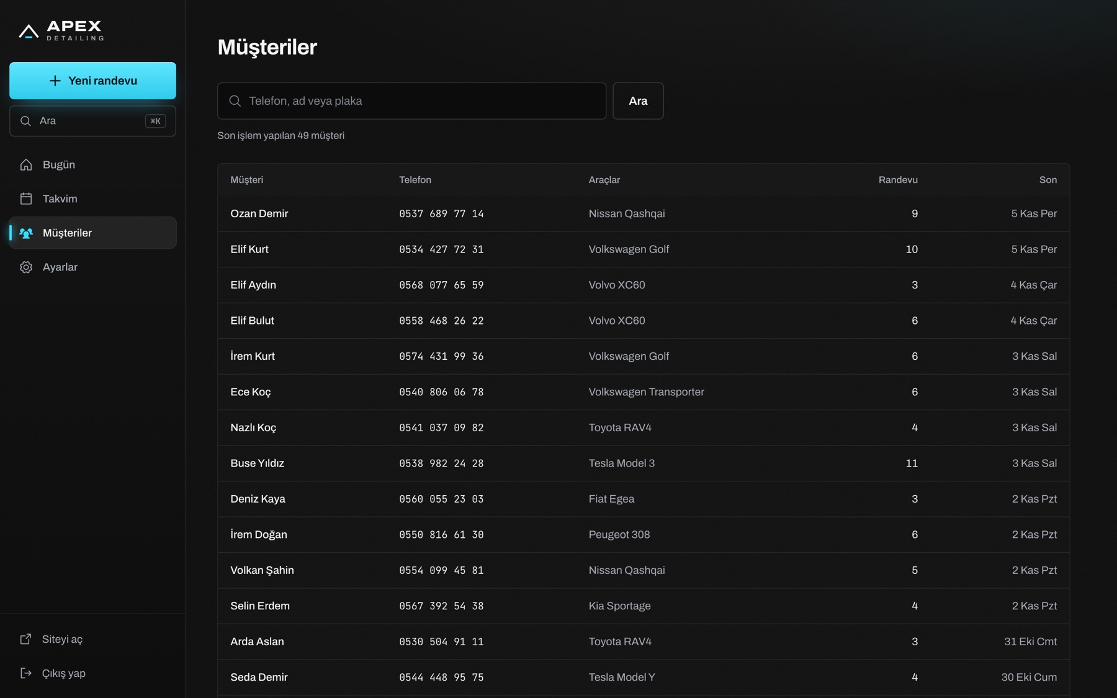Log out with Çıkış yap
Viewport: 1117px width, 698px height.
point(92,673)
